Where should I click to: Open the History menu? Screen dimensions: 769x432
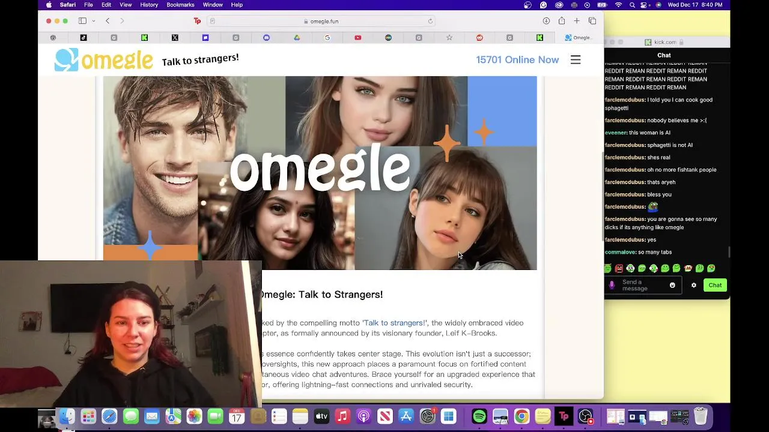click(149, 5)
